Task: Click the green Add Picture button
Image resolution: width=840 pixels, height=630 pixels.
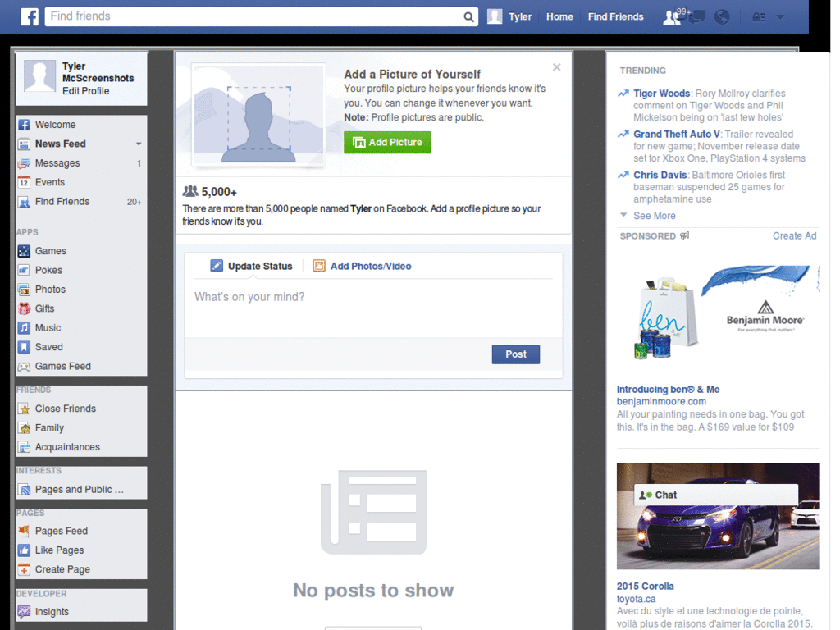Action: tap(387, 143)
